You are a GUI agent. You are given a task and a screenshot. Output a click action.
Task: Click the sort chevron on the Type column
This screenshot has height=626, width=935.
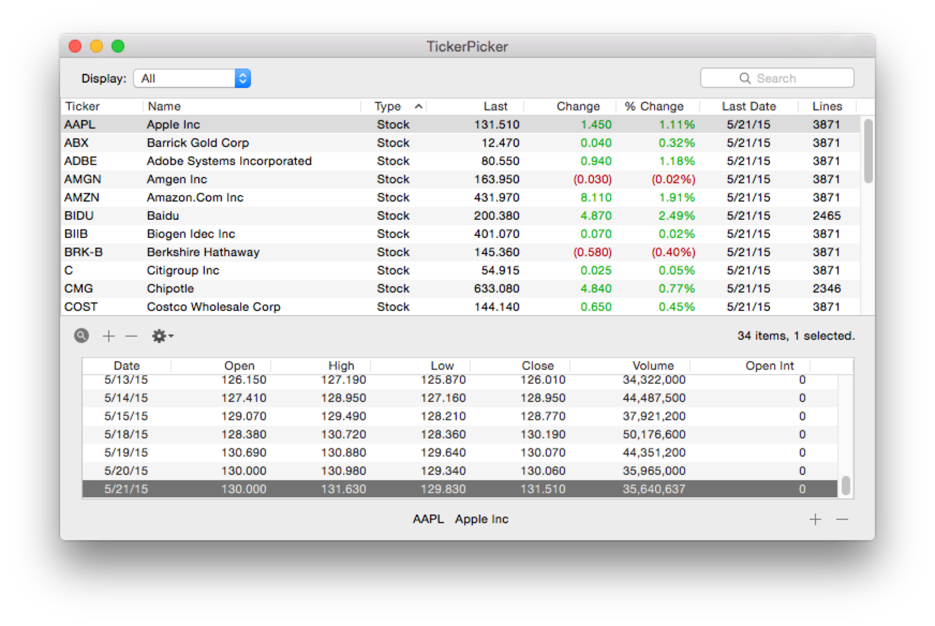pos(418,106)
